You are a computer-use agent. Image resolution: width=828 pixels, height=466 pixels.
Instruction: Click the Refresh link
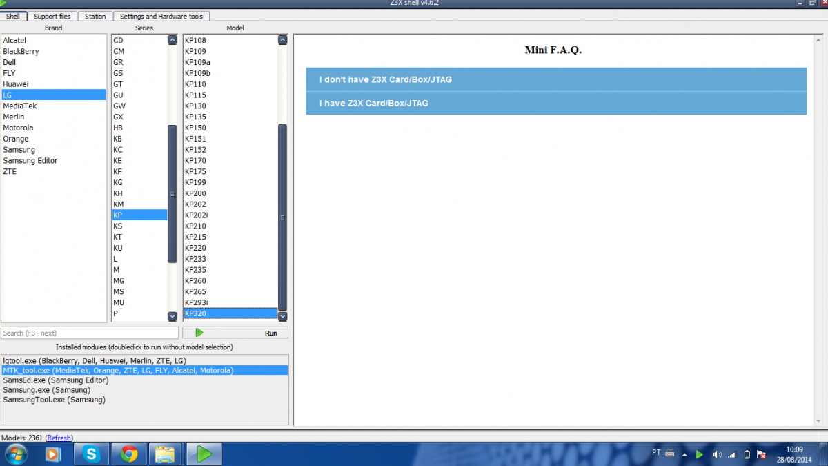(59, 438)
